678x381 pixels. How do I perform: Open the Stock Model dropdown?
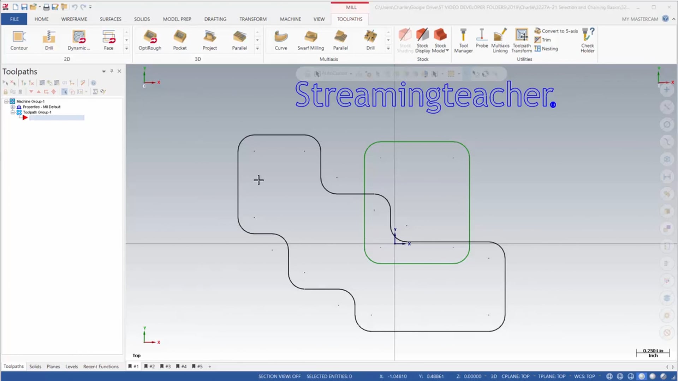pos(441,41)
